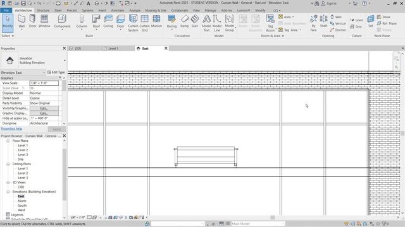
Task: Switch to the {3D} view tab
Action: pyautogui.click(x=78, y=49)
